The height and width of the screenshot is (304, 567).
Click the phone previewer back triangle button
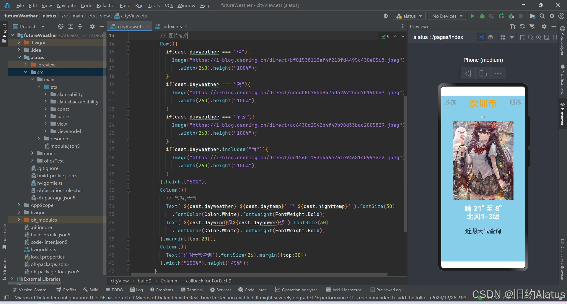point(468,73)
